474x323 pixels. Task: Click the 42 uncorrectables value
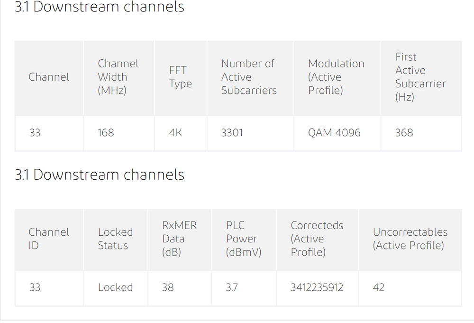378,287
